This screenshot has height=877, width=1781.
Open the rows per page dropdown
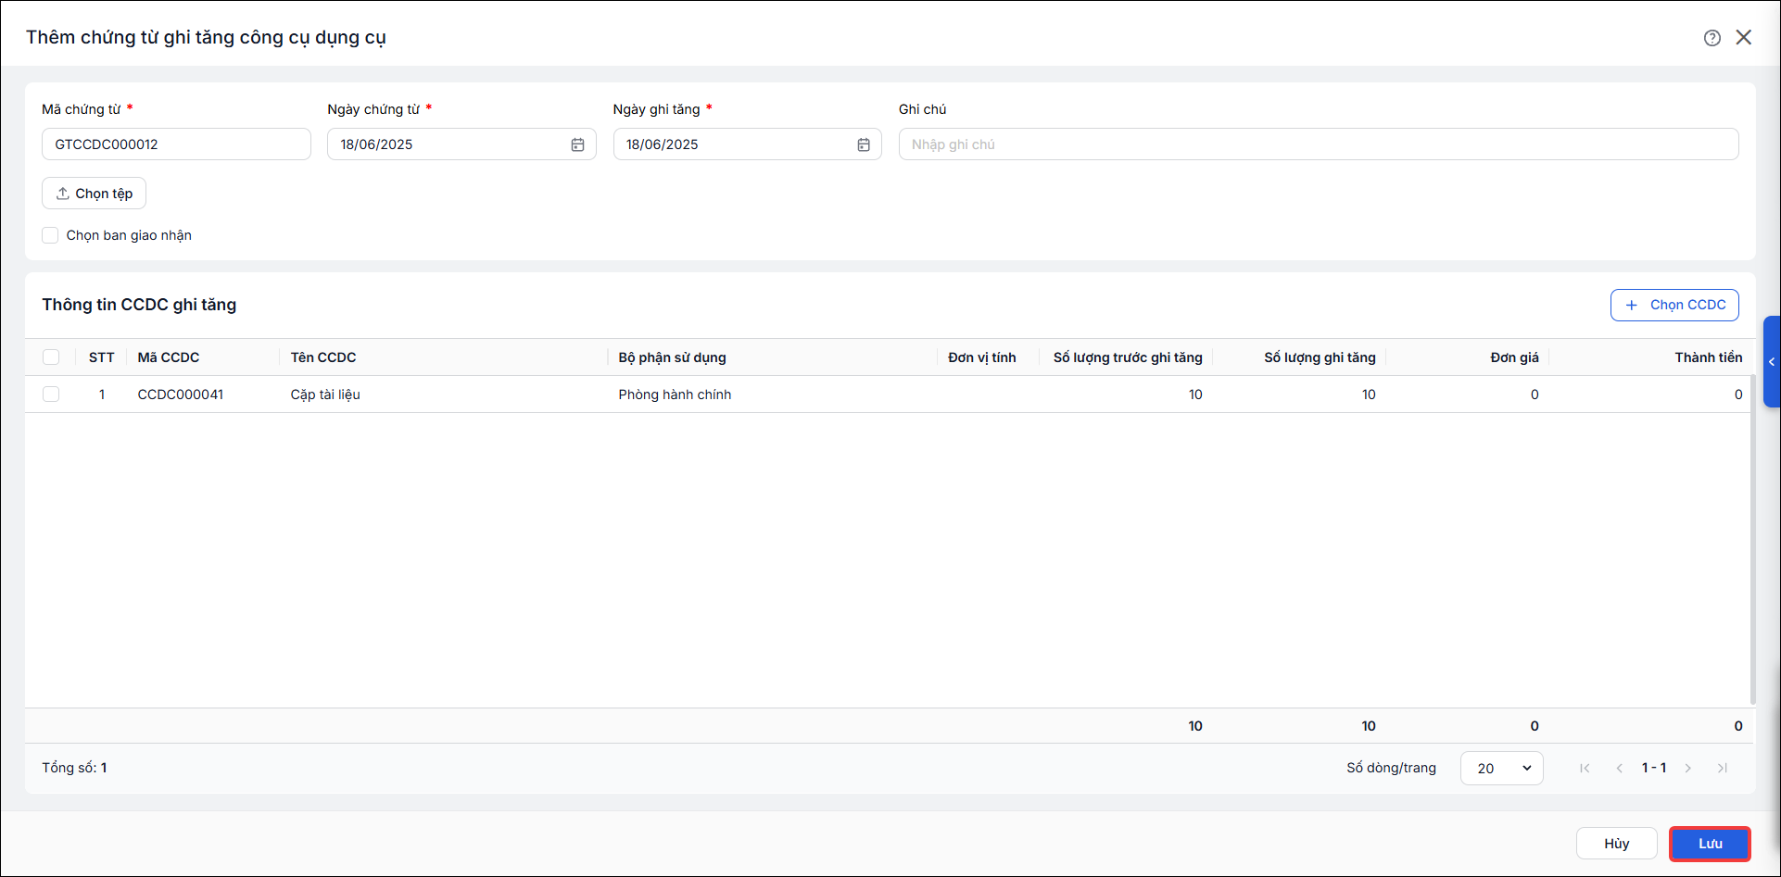pos(1501,768)
